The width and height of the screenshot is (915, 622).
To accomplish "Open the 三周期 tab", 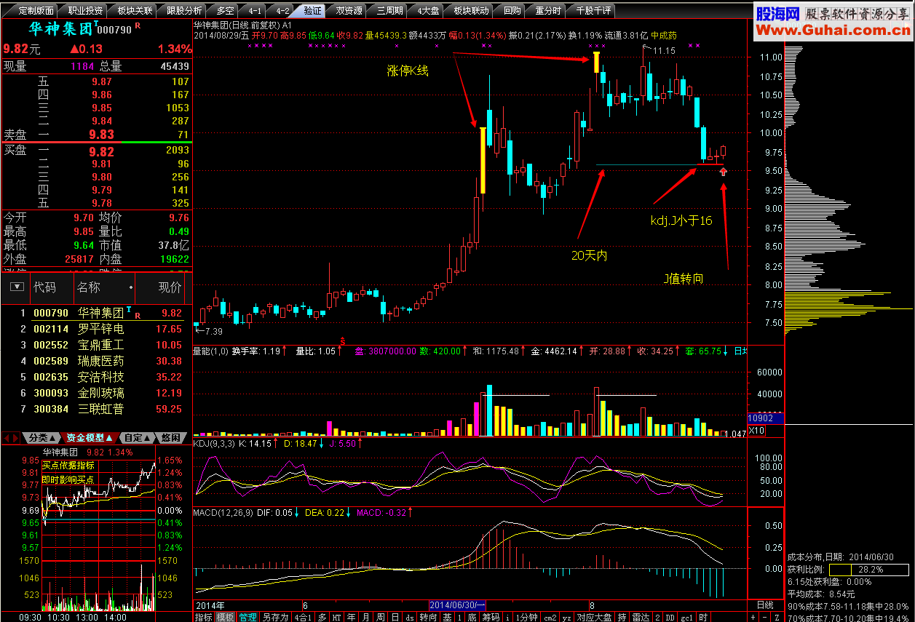I will click(x=387, y=11).
